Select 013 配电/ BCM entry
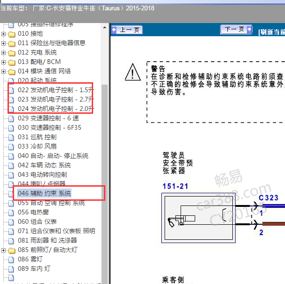The image size is (285, 284). [x=39, y=62]
